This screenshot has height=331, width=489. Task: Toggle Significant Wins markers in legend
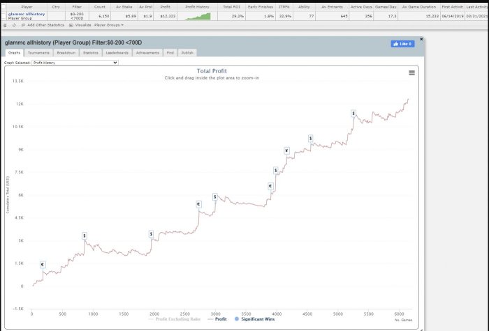(254, 319)
